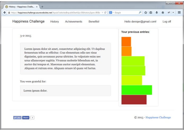
Task: Select the bright green longest entry bar
Action: tap(137, 90)
